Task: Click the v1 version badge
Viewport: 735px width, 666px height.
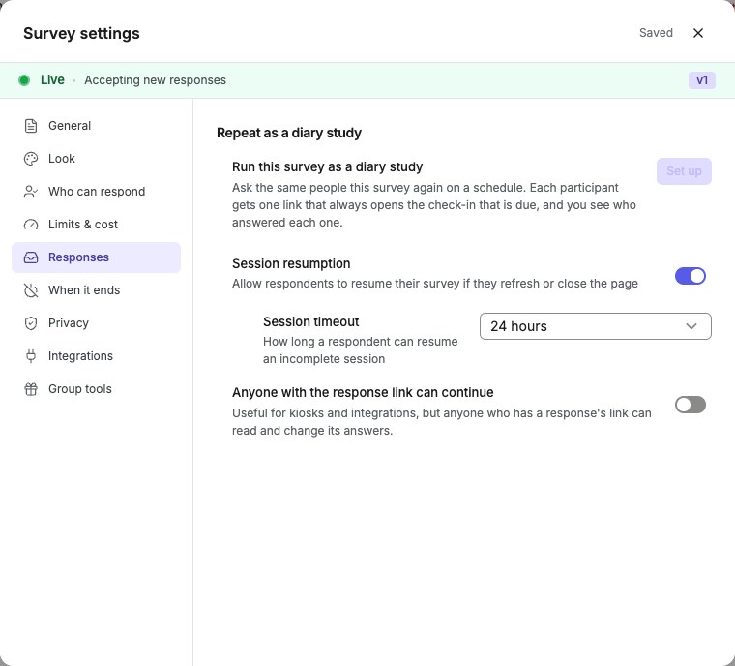Action: point(702,80)
